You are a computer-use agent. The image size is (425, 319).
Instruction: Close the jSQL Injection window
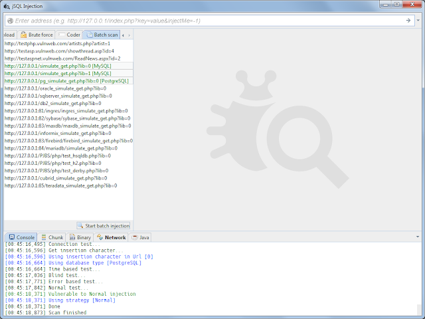coord(412,5)
